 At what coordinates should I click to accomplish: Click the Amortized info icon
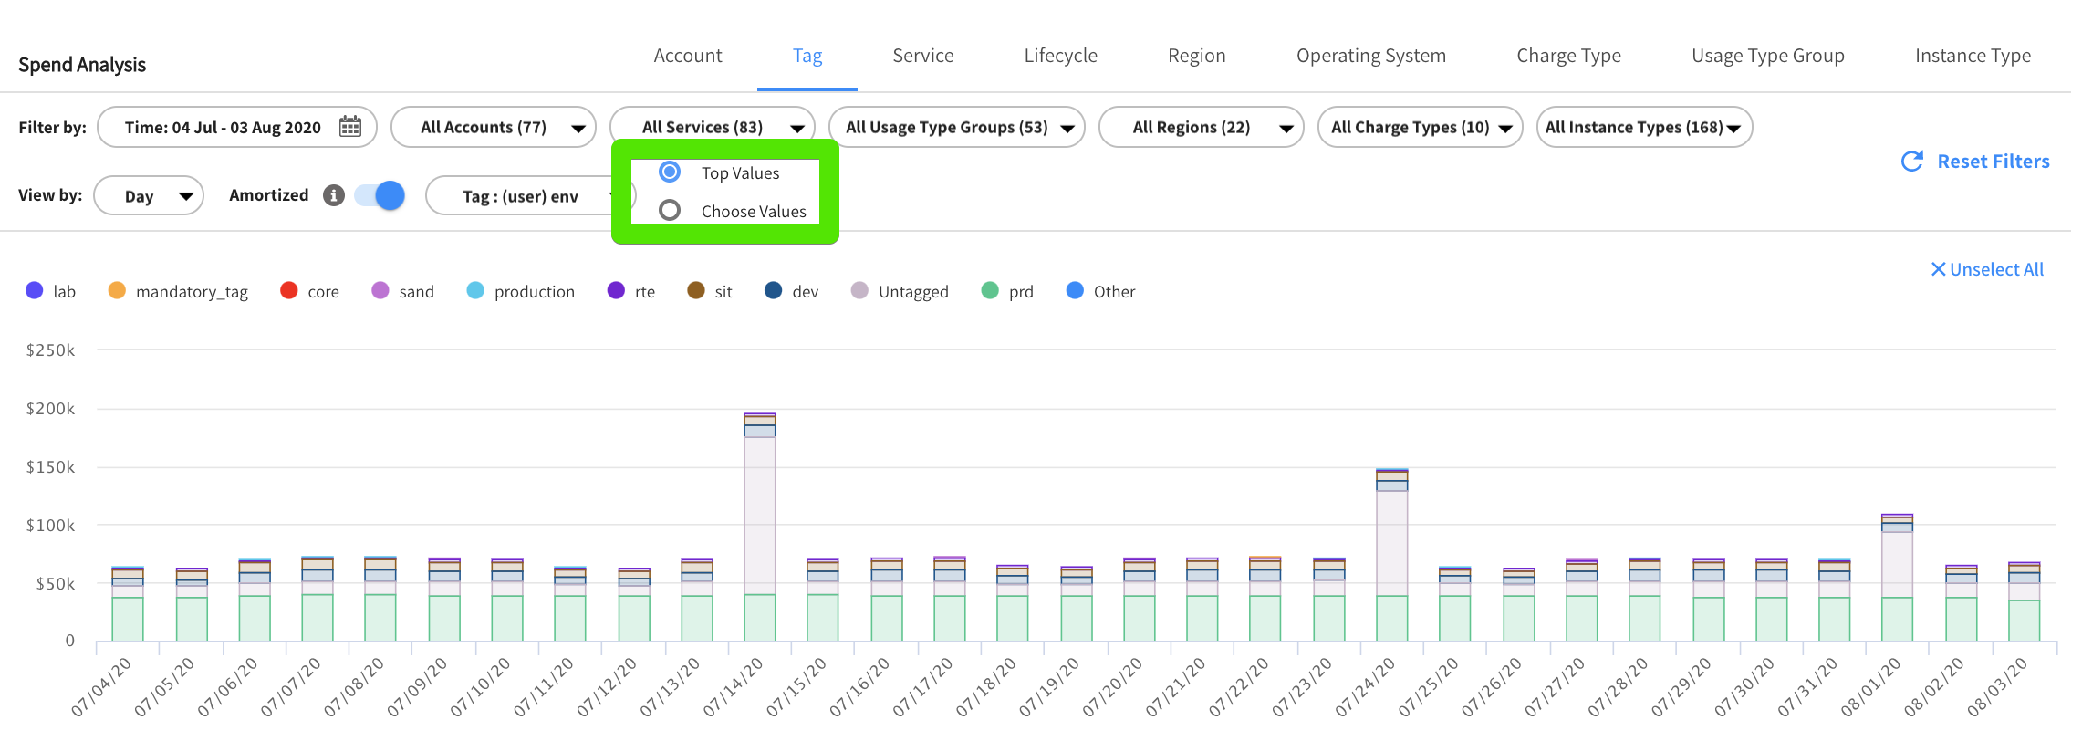tap(334, 195)
